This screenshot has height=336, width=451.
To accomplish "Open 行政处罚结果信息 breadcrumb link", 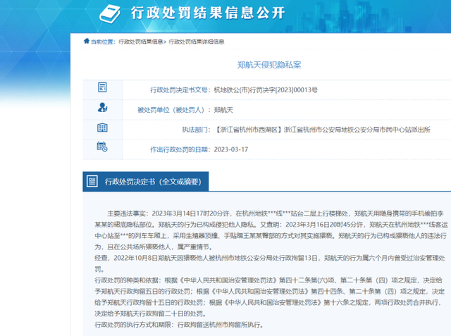I will 141,42.
